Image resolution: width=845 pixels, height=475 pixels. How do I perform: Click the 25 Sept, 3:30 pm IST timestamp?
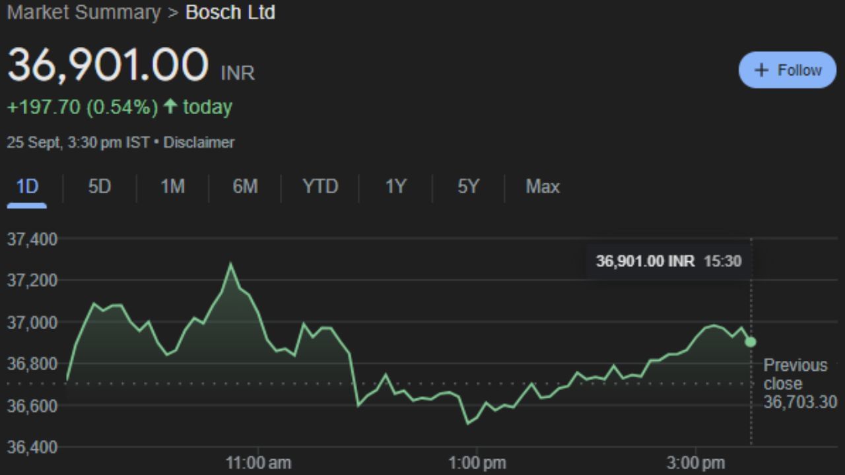[x=78, y=142]
